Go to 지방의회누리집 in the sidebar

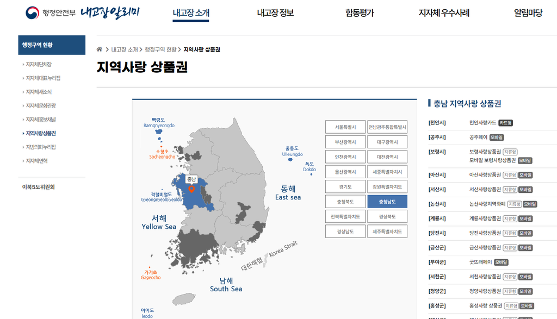(41, 147)
